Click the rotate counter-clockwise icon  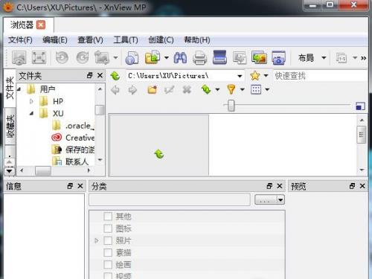click(62, 57)
